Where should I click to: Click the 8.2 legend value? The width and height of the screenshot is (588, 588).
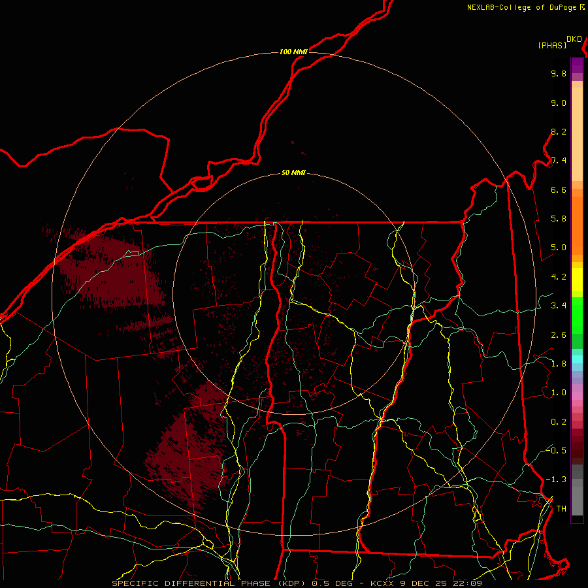(559, 131)
